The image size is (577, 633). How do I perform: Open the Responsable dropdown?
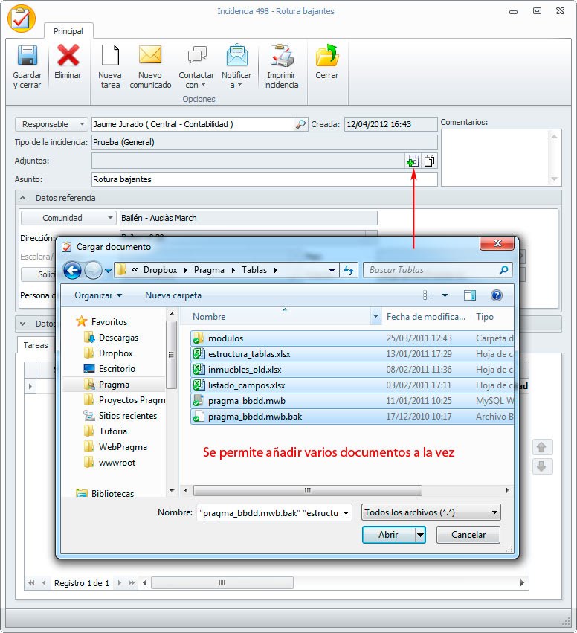pyautogui.click(x=51, y=124)
